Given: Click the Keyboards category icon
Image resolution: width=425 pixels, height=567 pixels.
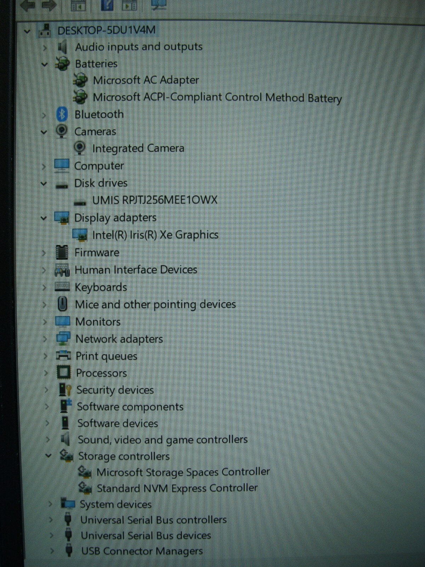Looking at the screenshot, I should 62,287.
